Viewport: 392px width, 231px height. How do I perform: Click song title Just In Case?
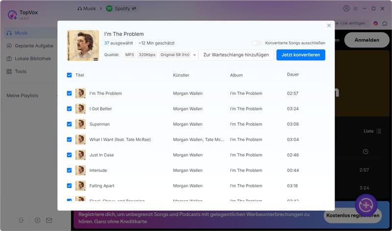(101, 155)
